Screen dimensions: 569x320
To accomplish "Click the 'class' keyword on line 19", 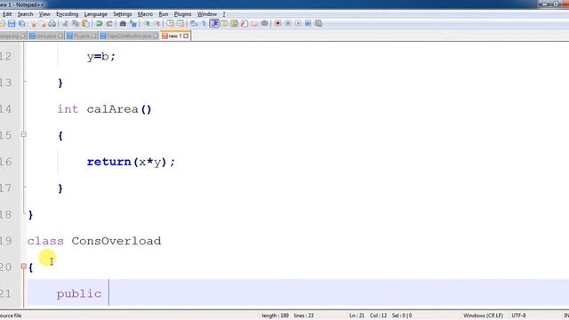I will [x=45, y=241].
